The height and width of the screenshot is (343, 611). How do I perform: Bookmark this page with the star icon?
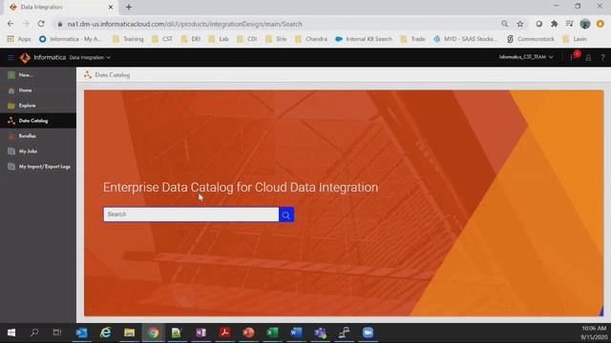pos(519,24)
